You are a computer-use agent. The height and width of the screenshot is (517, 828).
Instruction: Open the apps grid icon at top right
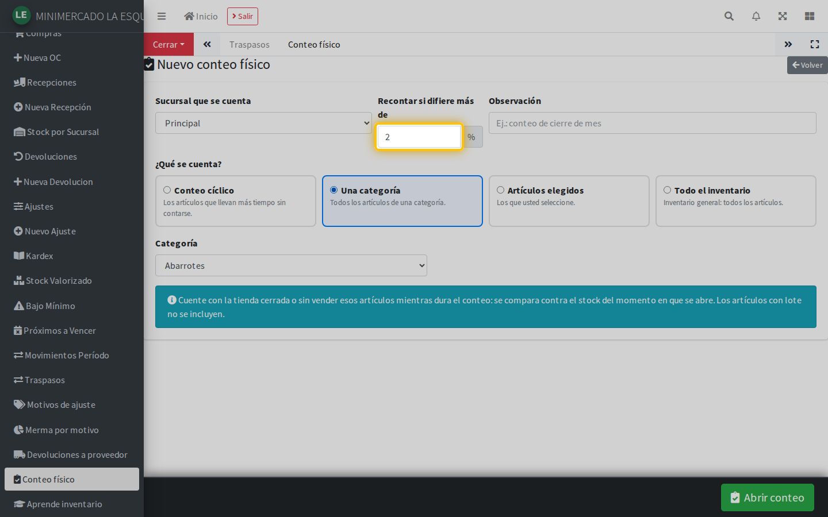(x=809, y=16)
